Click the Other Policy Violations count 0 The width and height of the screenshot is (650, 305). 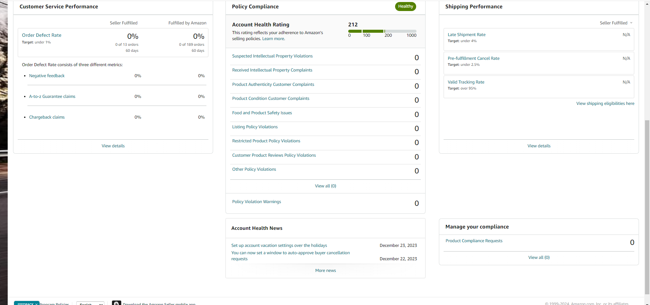(416, 171)
